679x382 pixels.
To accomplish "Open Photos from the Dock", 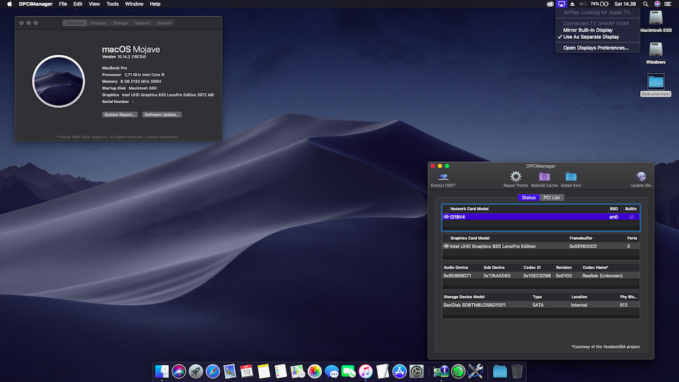I will pyautogui.click(x=315, y=371).
